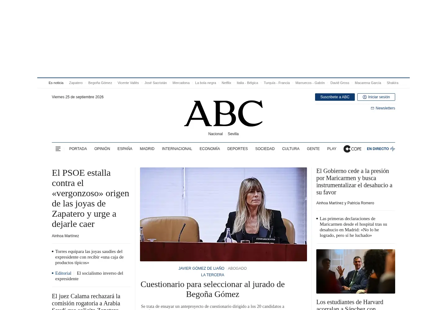Open author Ainhoa Martínez under PSOE headline

click(x=65, y=236)
